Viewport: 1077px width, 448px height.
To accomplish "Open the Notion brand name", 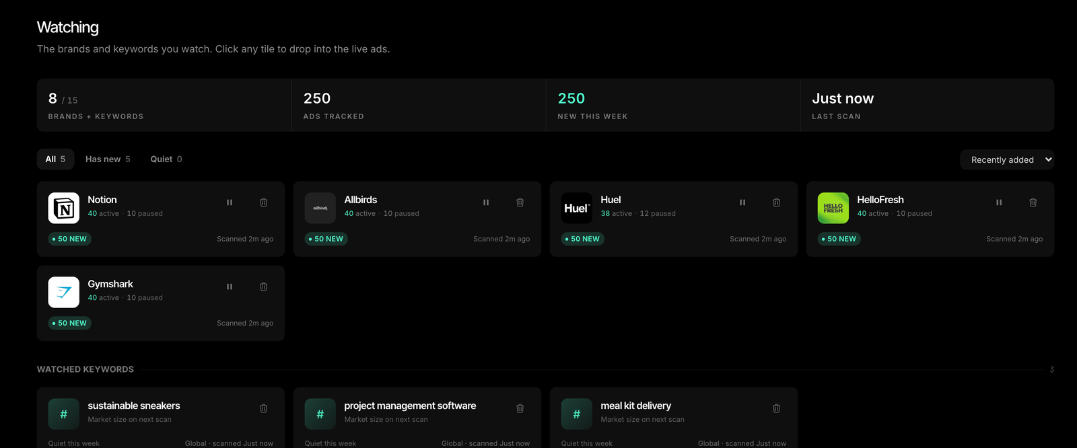I will point(102,200).
